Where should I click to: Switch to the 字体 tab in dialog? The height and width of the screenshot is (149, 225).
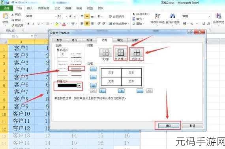point(89,40)
